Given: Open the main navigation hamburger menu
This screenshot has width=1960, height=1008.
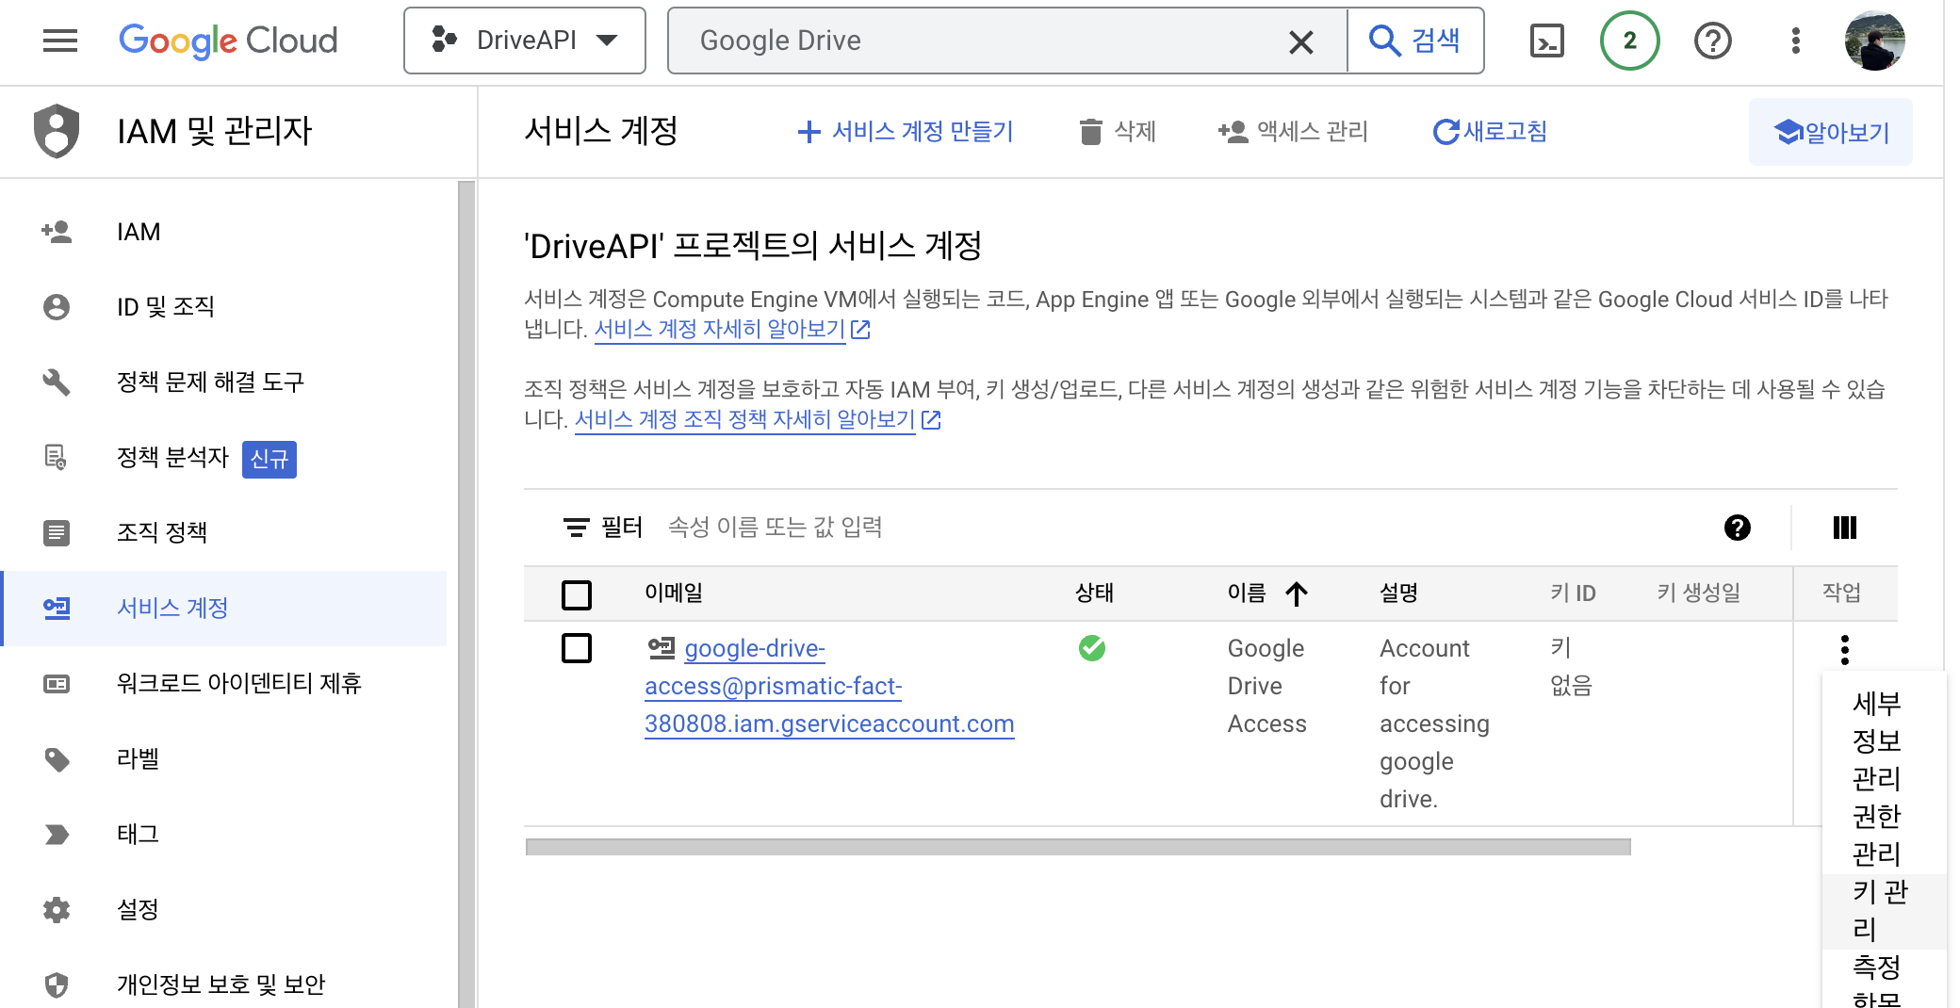Looking at the screenshot, I should tap(60, 41).
